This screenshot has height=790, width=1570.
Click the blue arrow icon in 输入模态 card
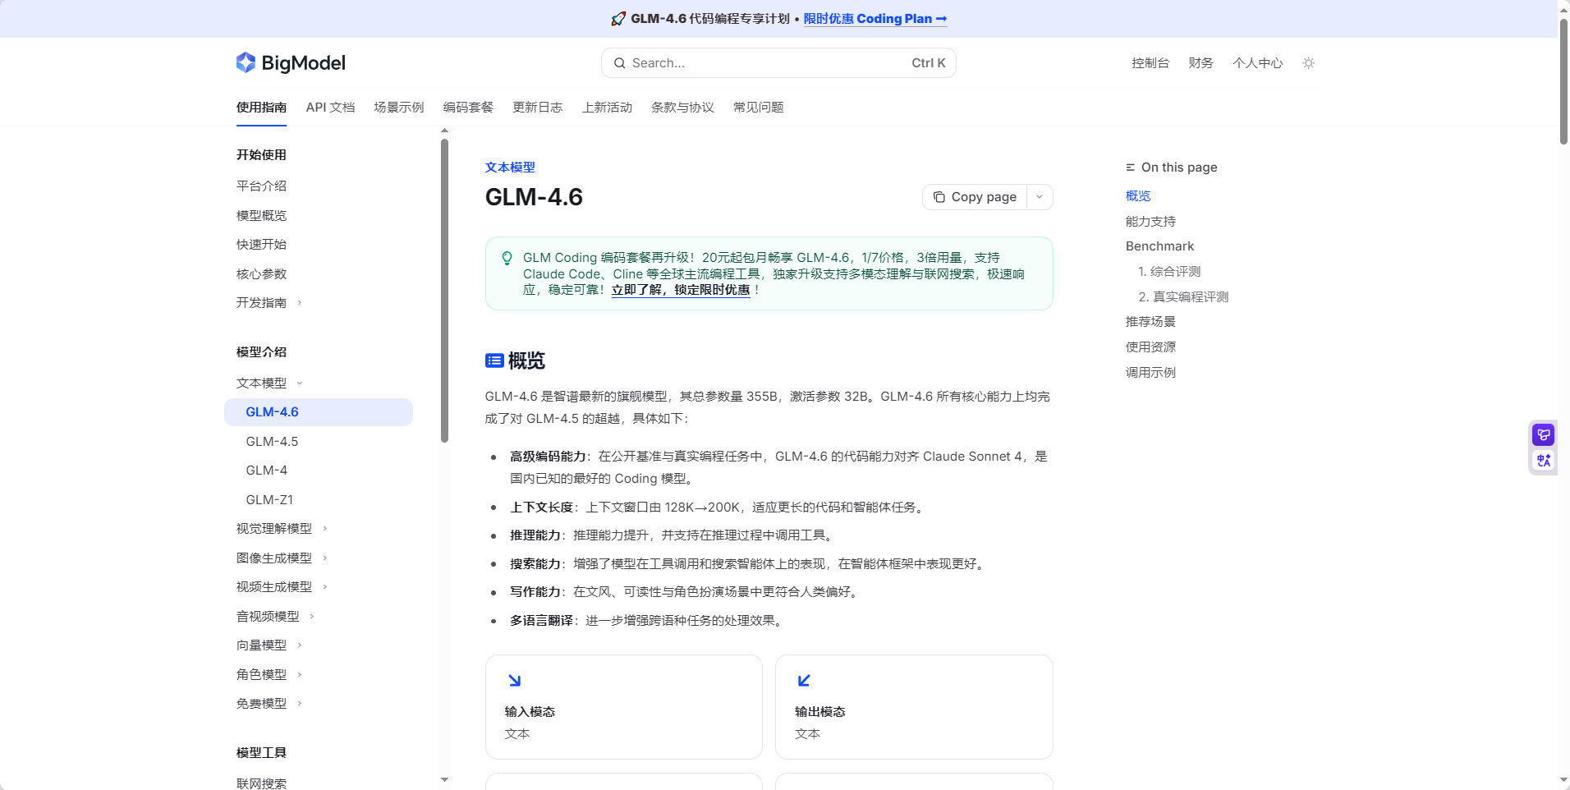click(515, 680)
